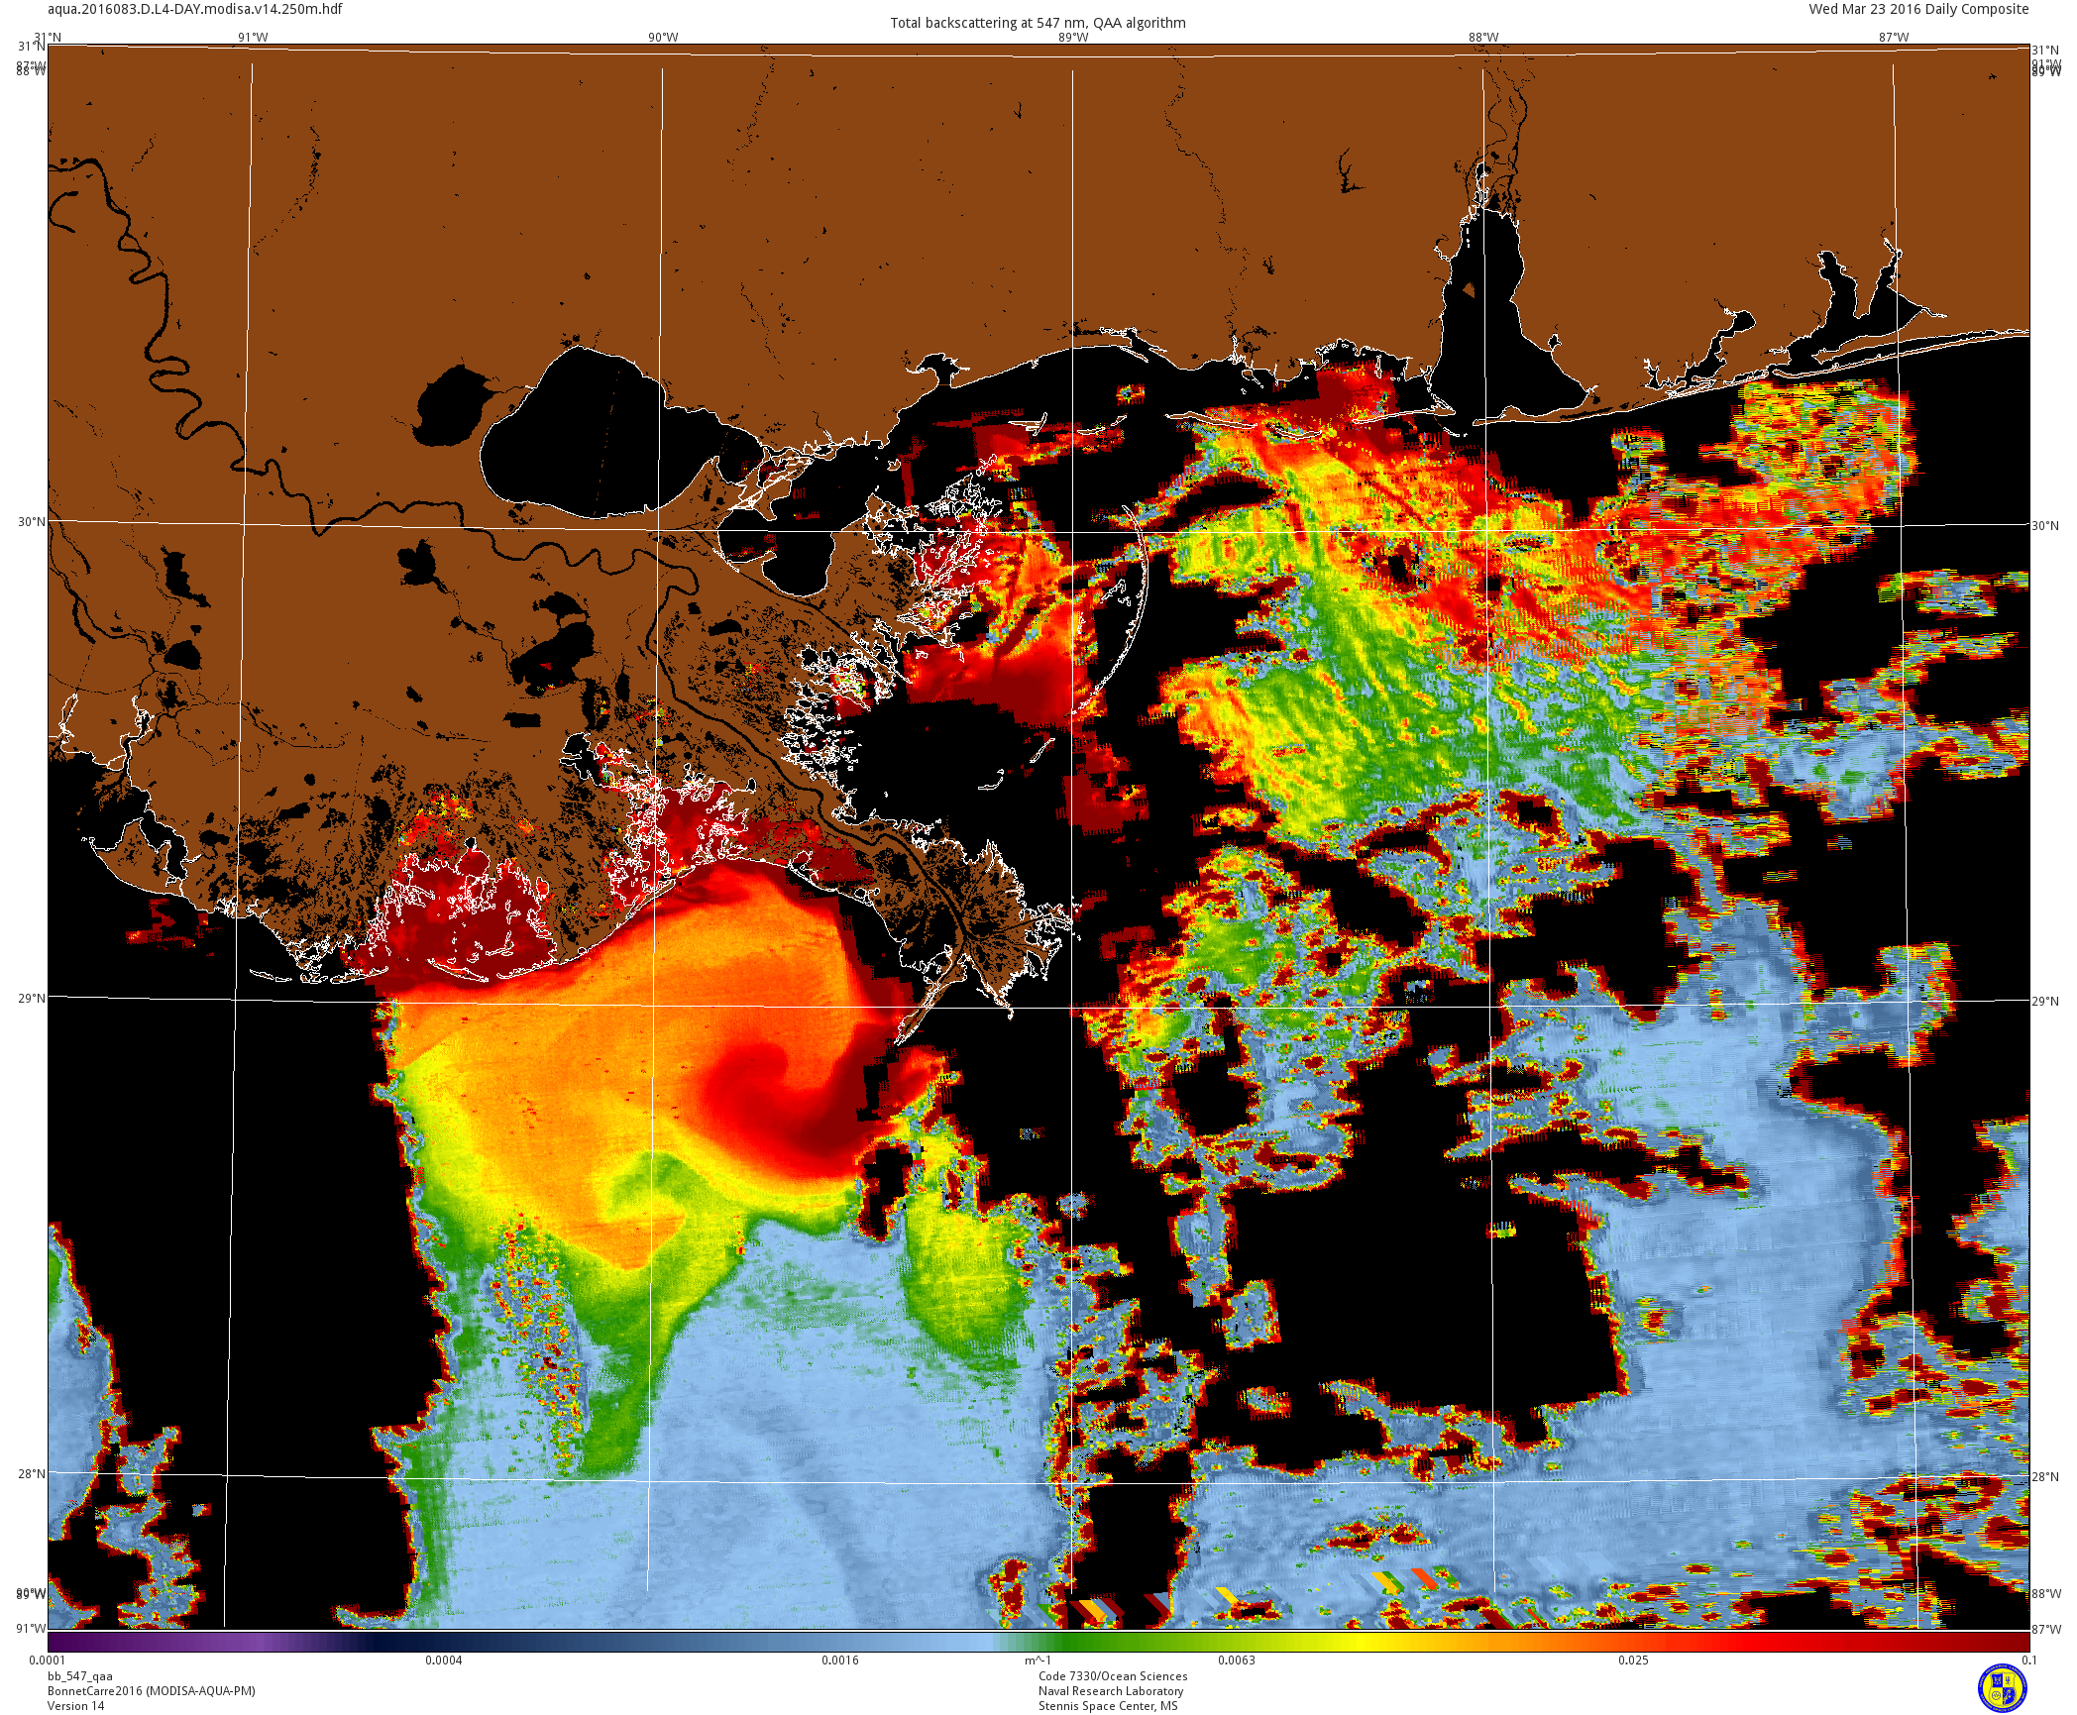
Task: Click the Wed Mar 23 2016 Daily Composite text
Action: [1918, 9]
